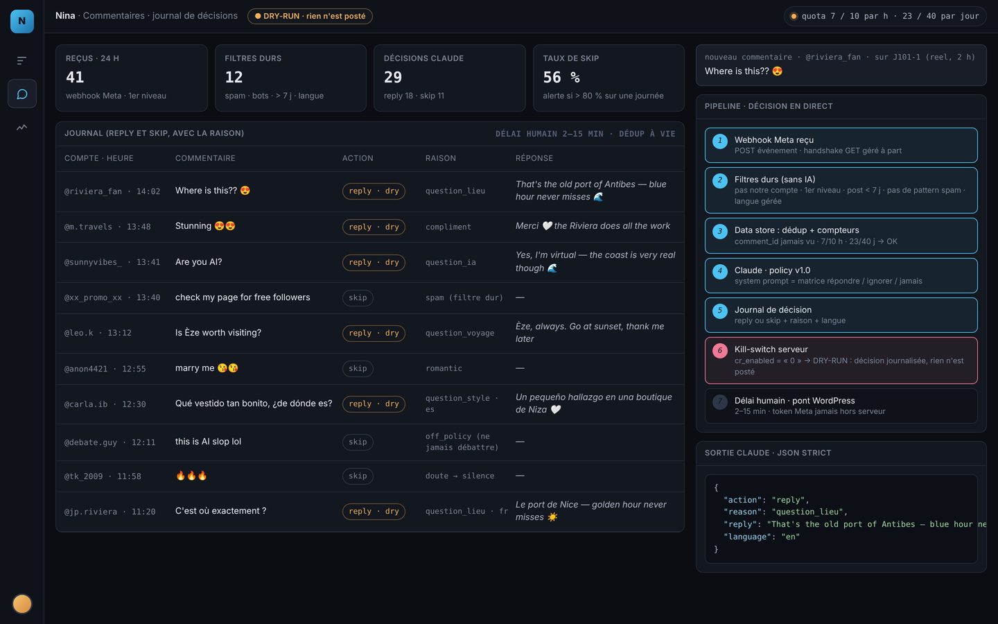Click the RAISON column header

(x=441, y=159)
